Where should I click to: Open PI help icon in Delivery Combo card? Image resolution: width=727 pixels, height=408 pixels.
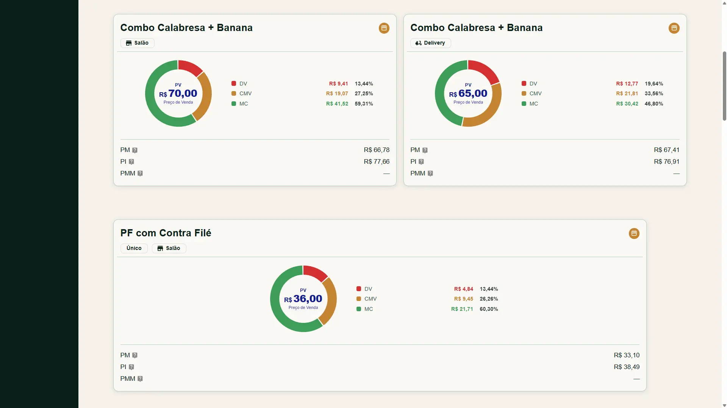pyautogui.click(x=421, y=161)
